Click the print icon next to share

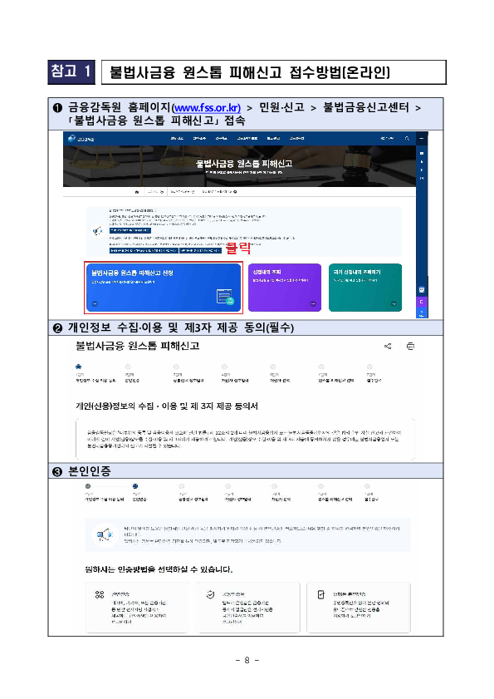pyautogui.click(x=411, y=347)
